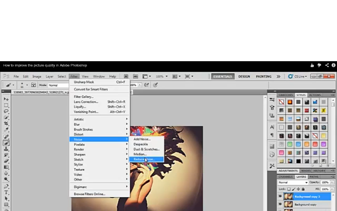Select the Move tool
This screenshot has width=337, height=211.
pos(6,99)
